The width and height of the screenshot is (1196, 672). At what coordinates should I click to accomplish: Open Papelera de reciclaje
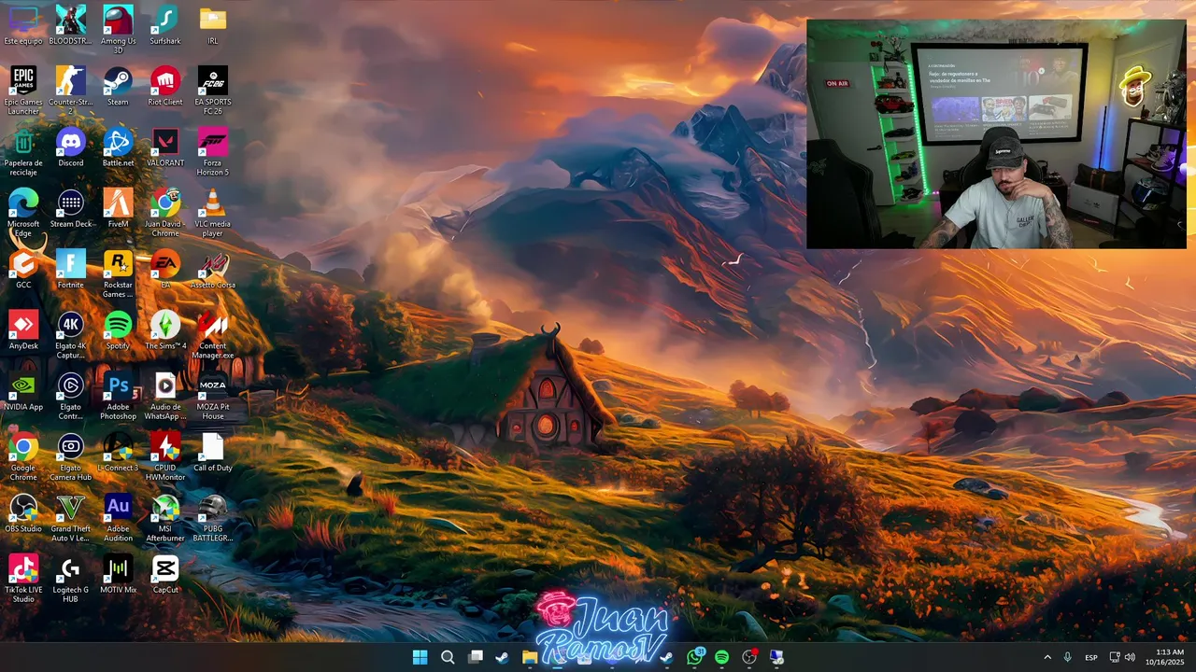pos(23,152)
